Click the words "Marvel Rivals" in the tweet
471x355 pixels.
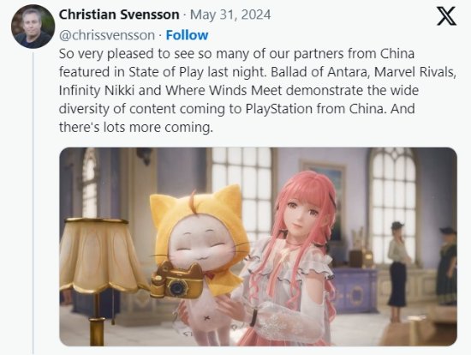[x=415, y=72]
